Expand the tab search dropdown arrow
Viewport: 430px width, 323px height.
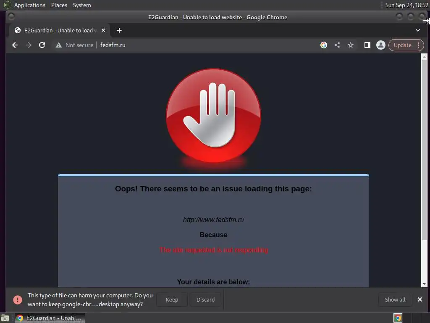pos(418,30)
